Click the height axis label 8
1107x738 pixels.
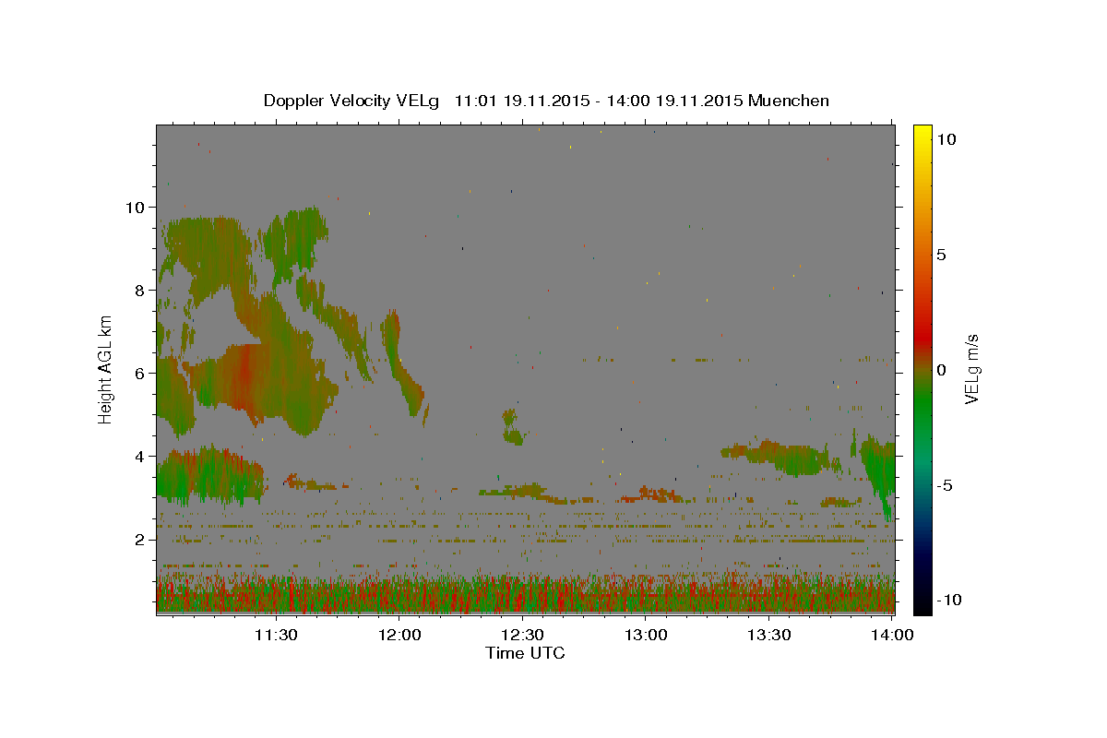pos(140,290)
